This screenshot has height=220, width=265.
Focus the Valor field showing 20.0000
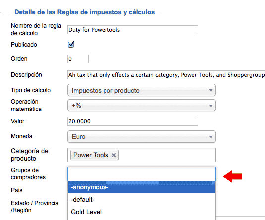133,121
